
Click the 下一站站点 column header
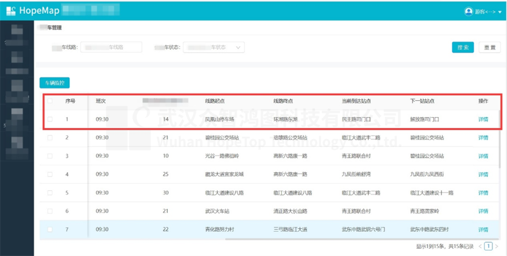(x=422, y=101)
